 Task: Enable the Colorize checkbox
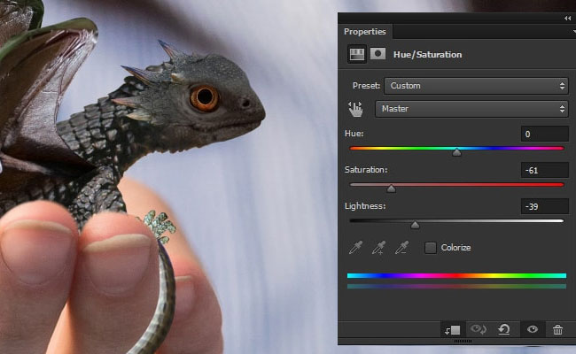pyautogui.click(x=430, y=248)
